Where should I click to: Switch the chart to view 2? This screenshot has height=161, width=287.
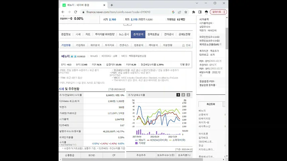[x=183, y=95]
